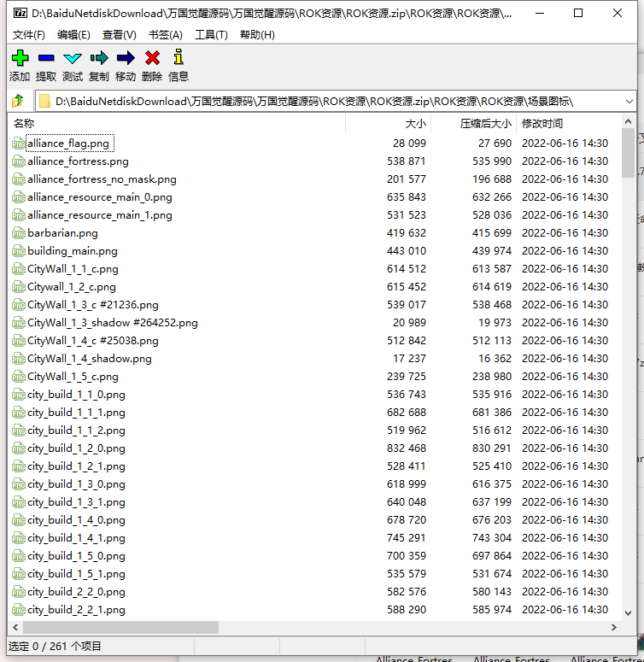Click the blue Extract (提取) icon
644x662 pixels.
pos(46,58)
